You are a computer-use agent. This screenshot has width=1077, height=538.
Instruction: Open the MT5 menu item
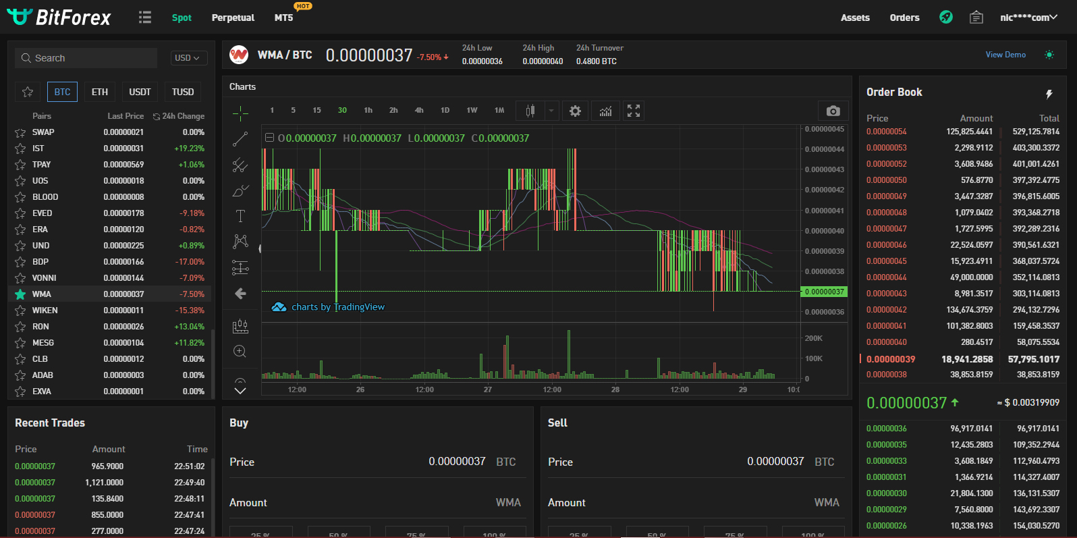[x=284, y=18]
